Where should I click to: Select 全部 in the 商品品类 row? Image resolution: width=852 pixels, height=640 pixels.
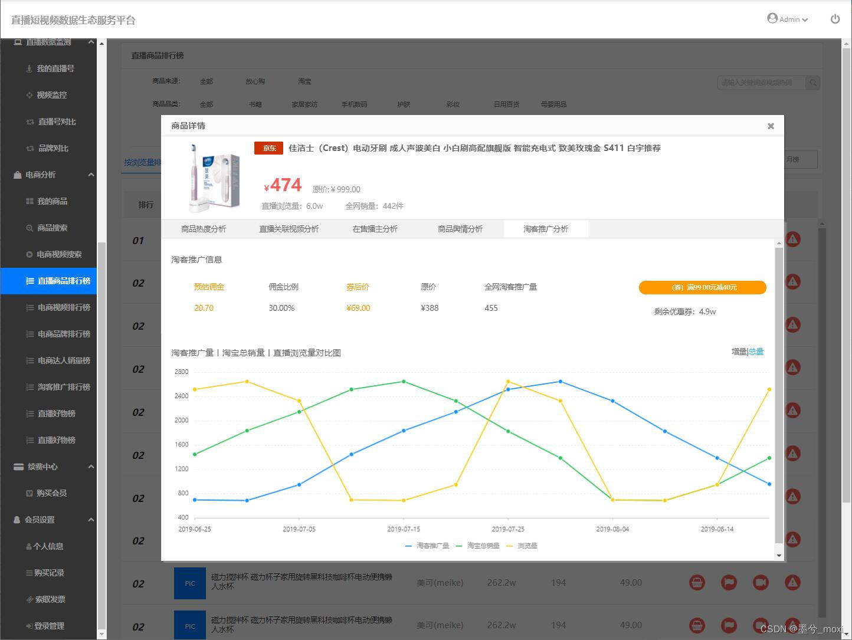(207, 104)
